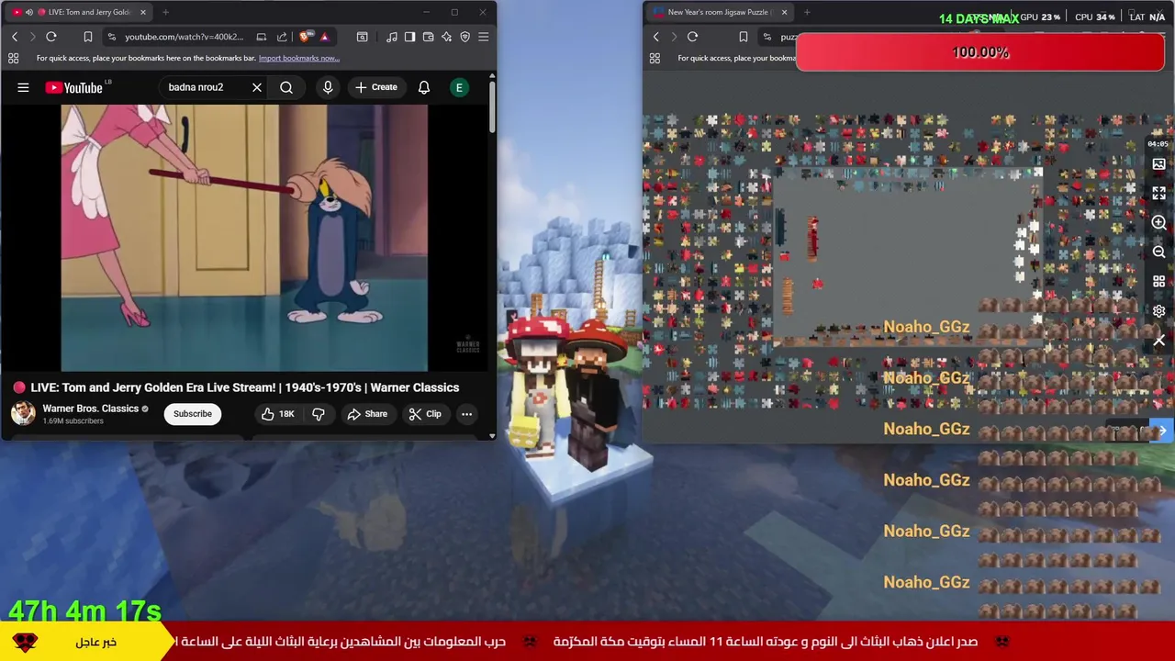Open more actions three-dot menu under video

pyautogui.click(x=466, y=414)
